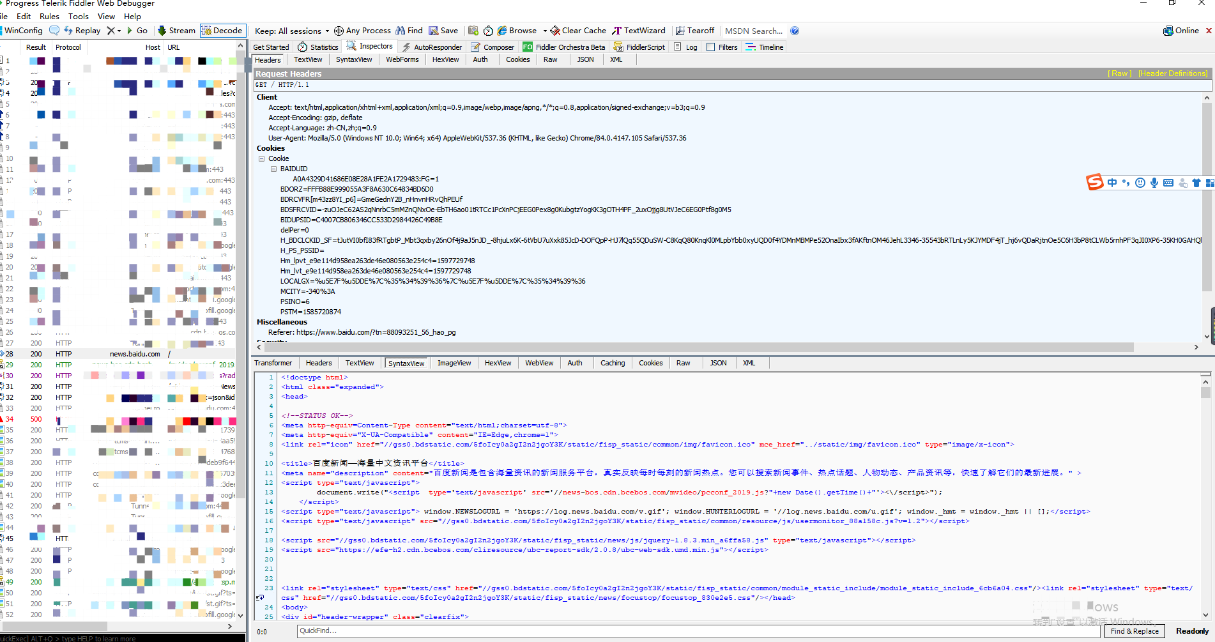Open Fiddler Orchestra Beta tab
The width and height of the screenshot is (1215, 642).
564,47
